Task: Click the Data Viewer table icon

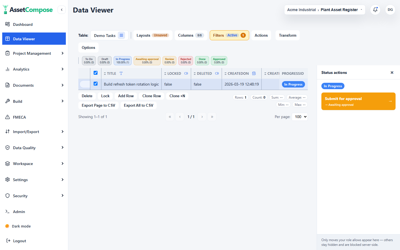Action: (7, 39)
